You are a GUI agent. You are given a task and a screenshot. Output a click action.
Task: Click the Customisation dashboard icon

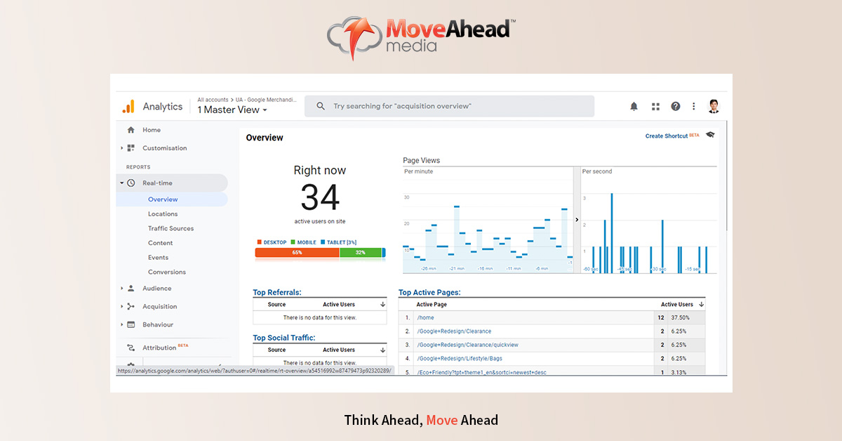click(131, 148)
